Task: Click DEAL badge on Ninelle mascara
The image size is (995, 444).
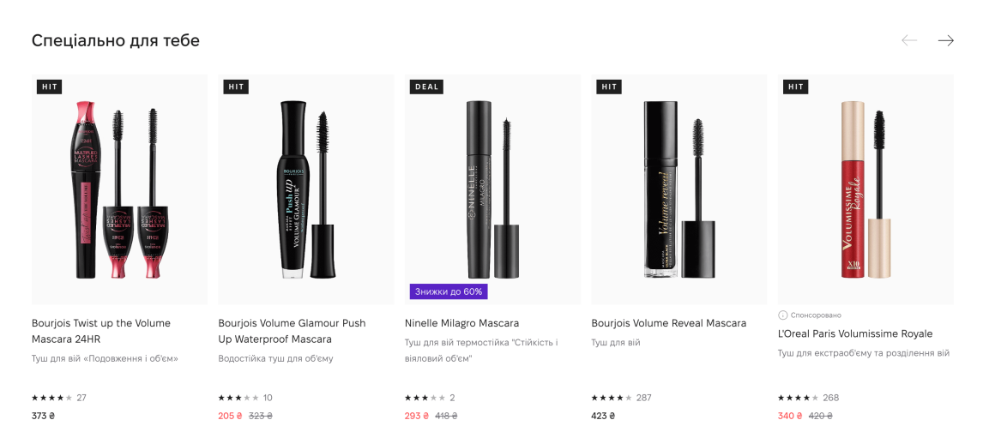Action: tap(426, 87)
